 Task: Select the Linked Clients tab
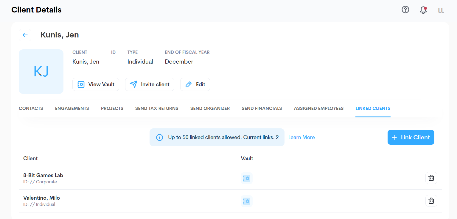[x=373, y=108]
